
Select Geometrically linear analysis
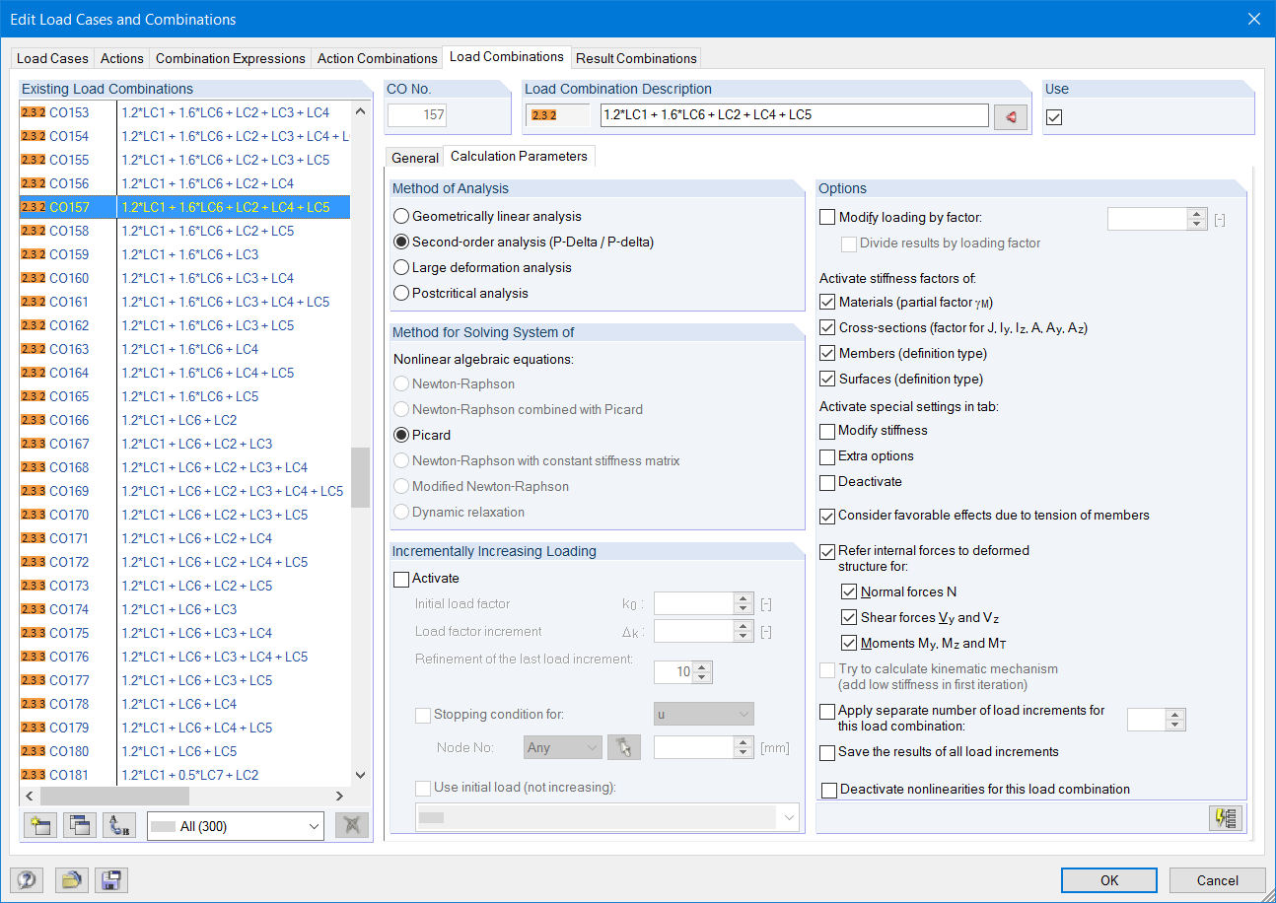pyautogui.click(x=401, y=216)
